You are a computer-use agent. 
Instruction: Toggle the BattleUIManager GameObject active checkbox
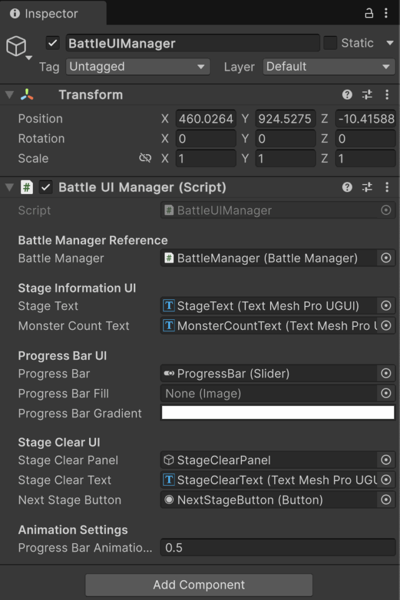pyautogui.click(x=53, y=43)
